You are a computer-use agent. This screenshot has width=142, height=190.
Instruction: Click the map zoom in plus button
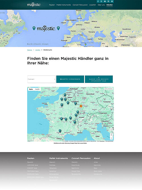111,135
